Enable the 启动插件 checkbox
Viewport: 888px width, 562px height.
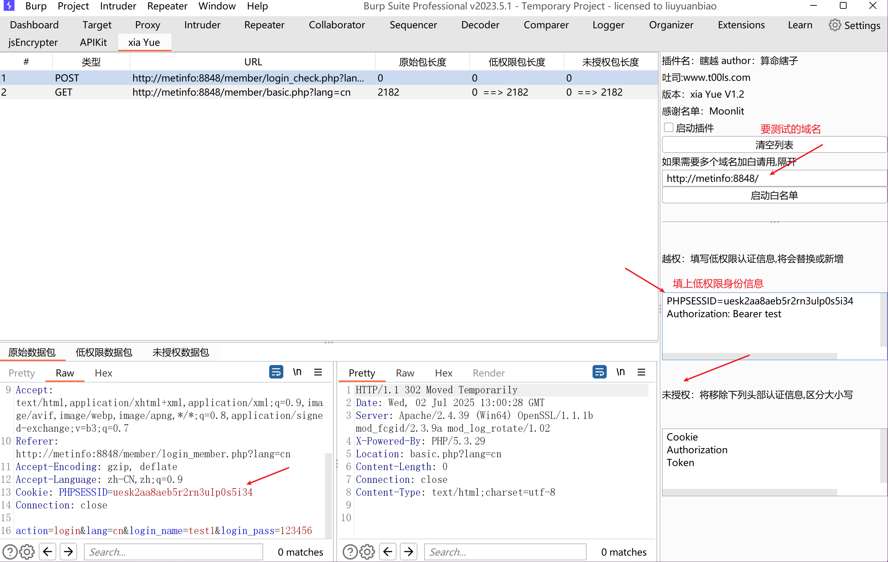tap(668, 128)
